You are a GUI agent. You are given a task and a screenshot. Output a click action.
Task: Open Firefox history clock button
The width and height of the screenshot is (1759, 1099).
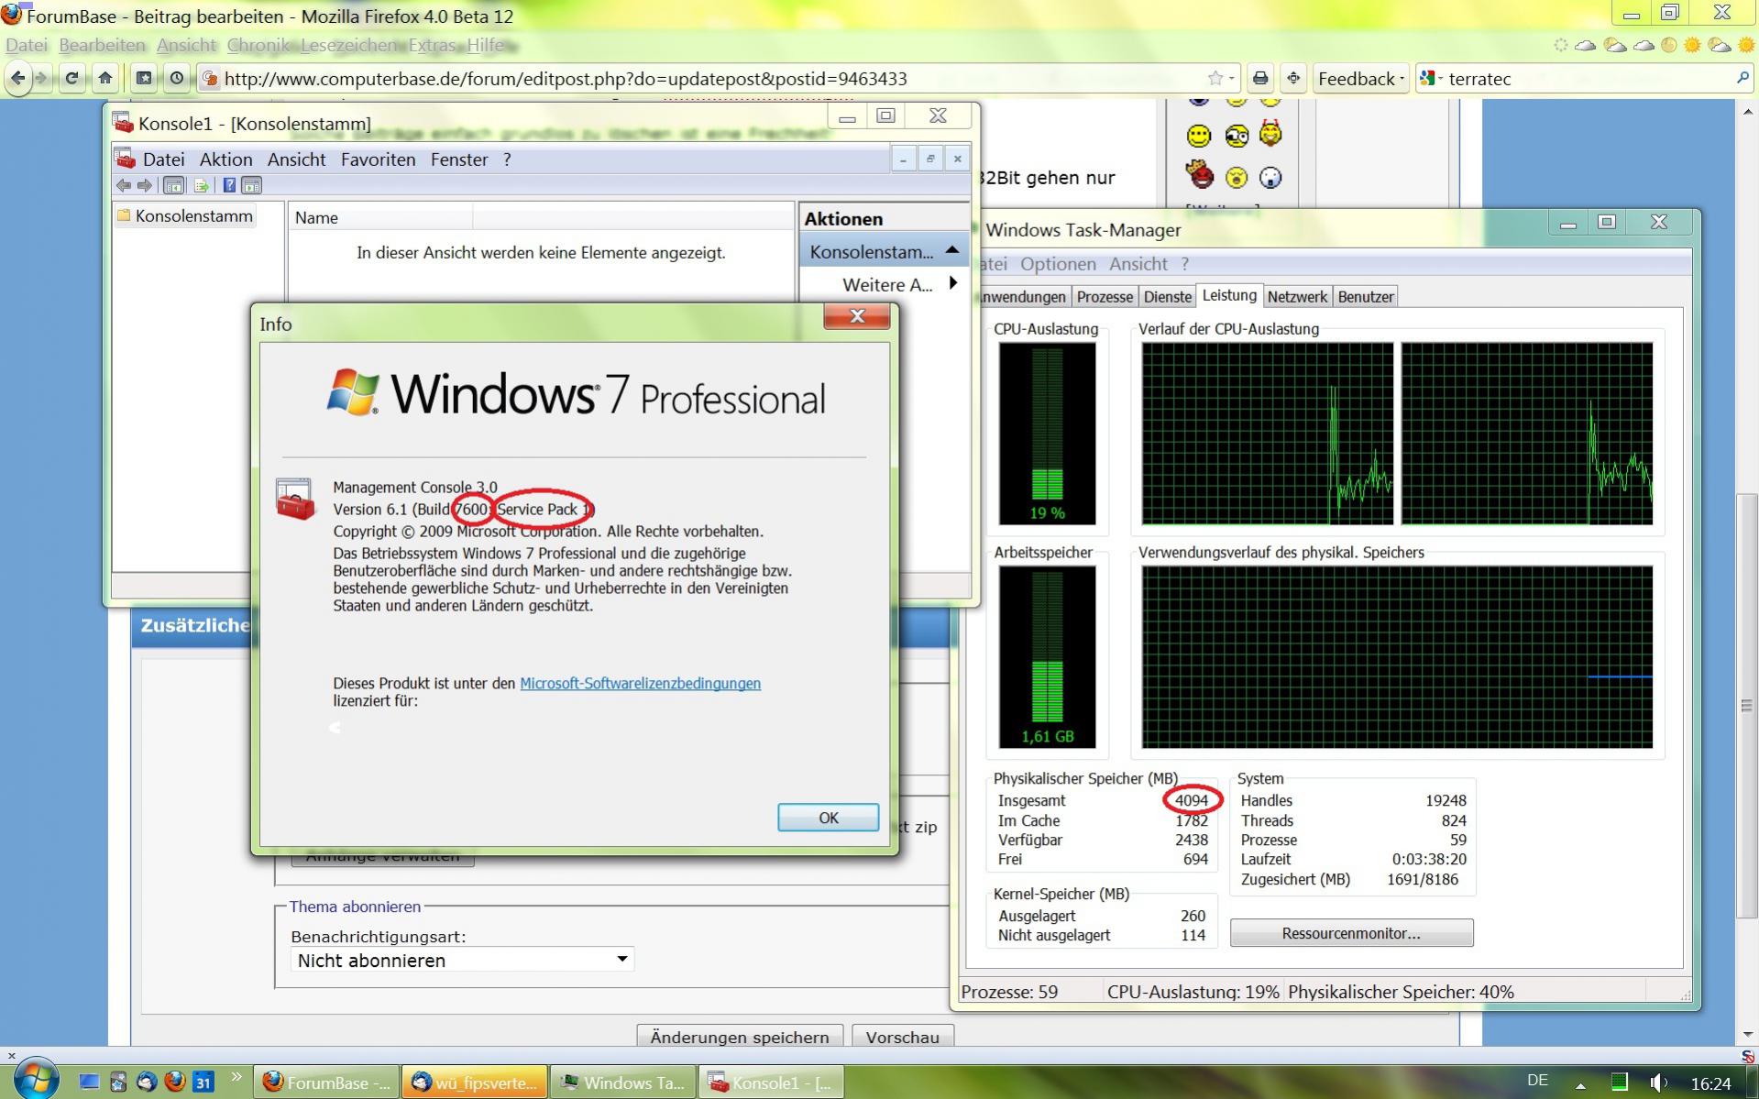click(x=177, y=79)
